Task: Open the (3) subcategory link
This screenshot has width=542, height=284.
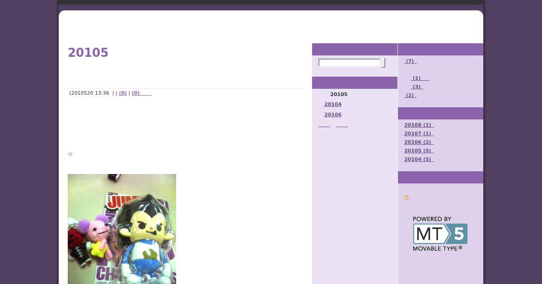Action: tap(417, 87)
